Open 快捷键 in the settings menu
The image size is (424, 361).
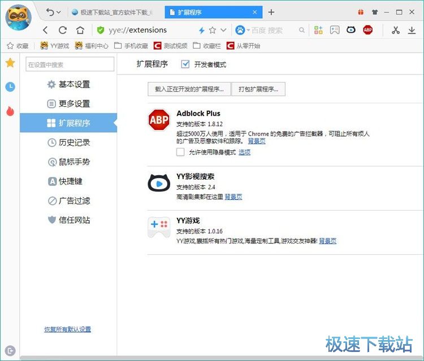click(68, 181)
